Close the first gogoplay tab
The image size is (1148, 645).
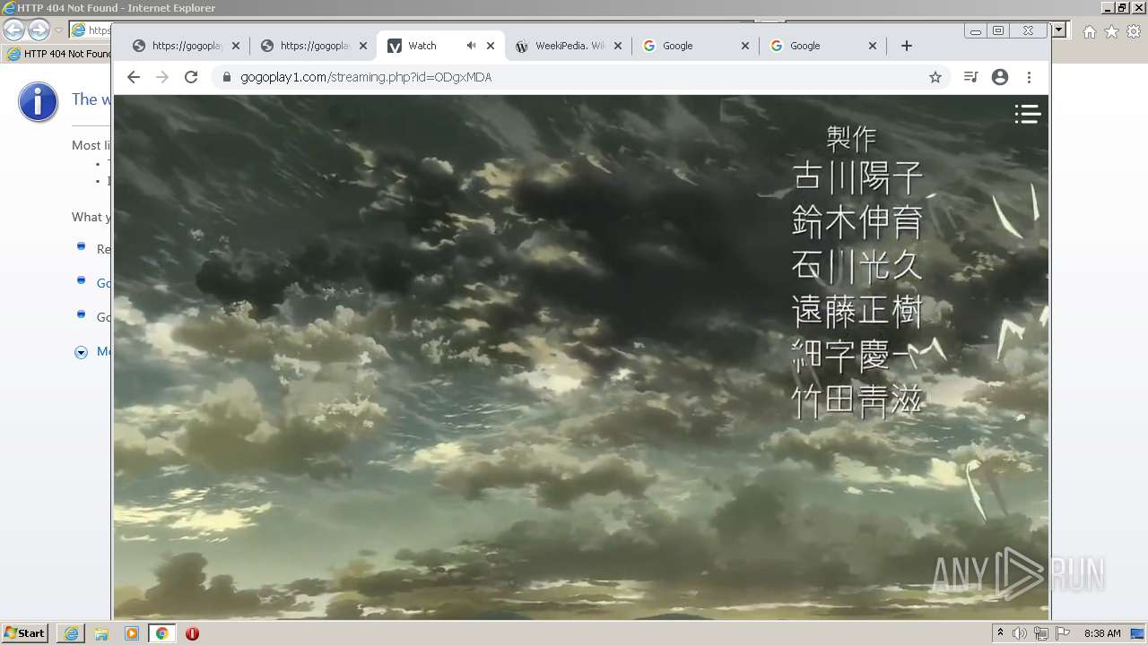pos(236,46)
